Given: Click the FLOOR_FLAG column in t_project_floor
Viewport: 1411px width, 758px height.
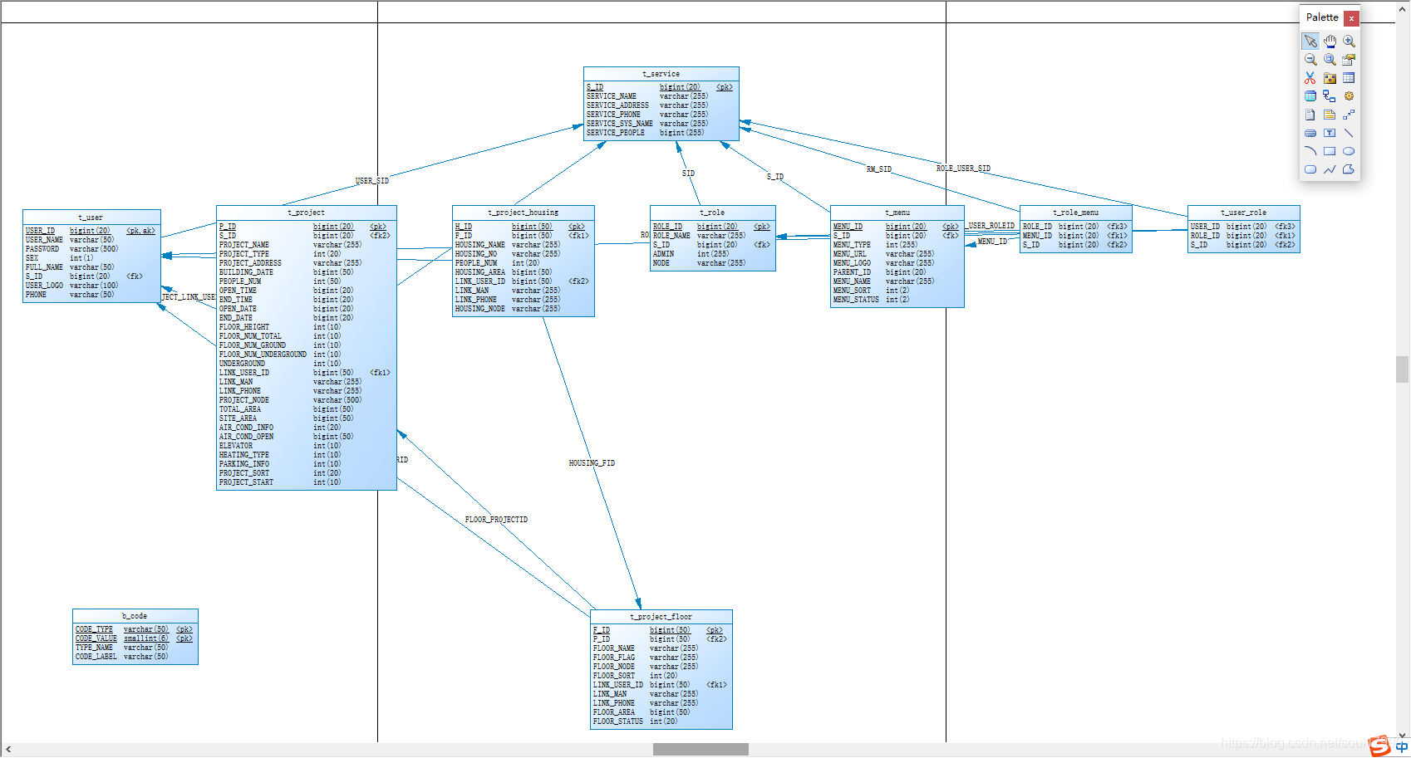Looking at the screenshot, I should click(661, 658).
